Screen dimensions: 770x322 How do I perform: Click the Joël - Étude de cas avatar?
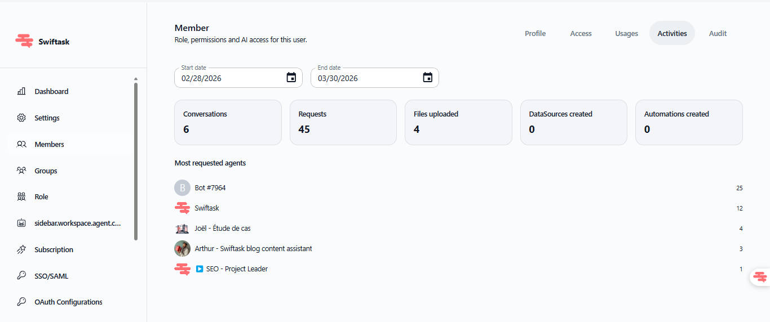182,229
